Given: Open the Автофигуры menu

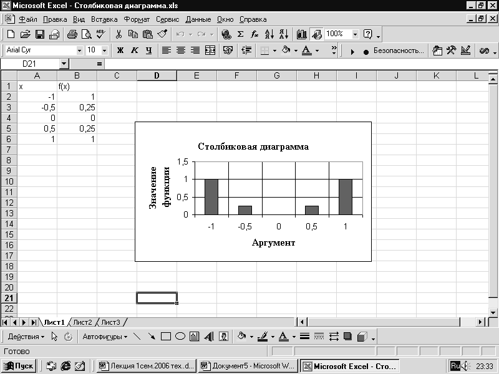Looking at the screenshot, I should pyautogui.click(x=105, y=337).
